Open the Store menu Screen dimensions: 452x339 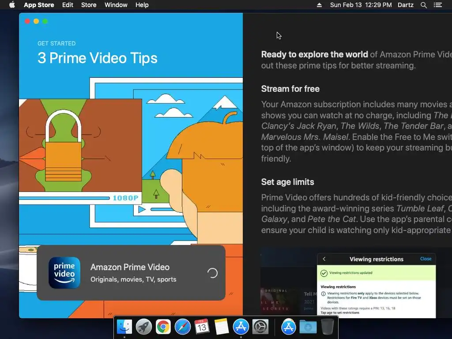89,5
